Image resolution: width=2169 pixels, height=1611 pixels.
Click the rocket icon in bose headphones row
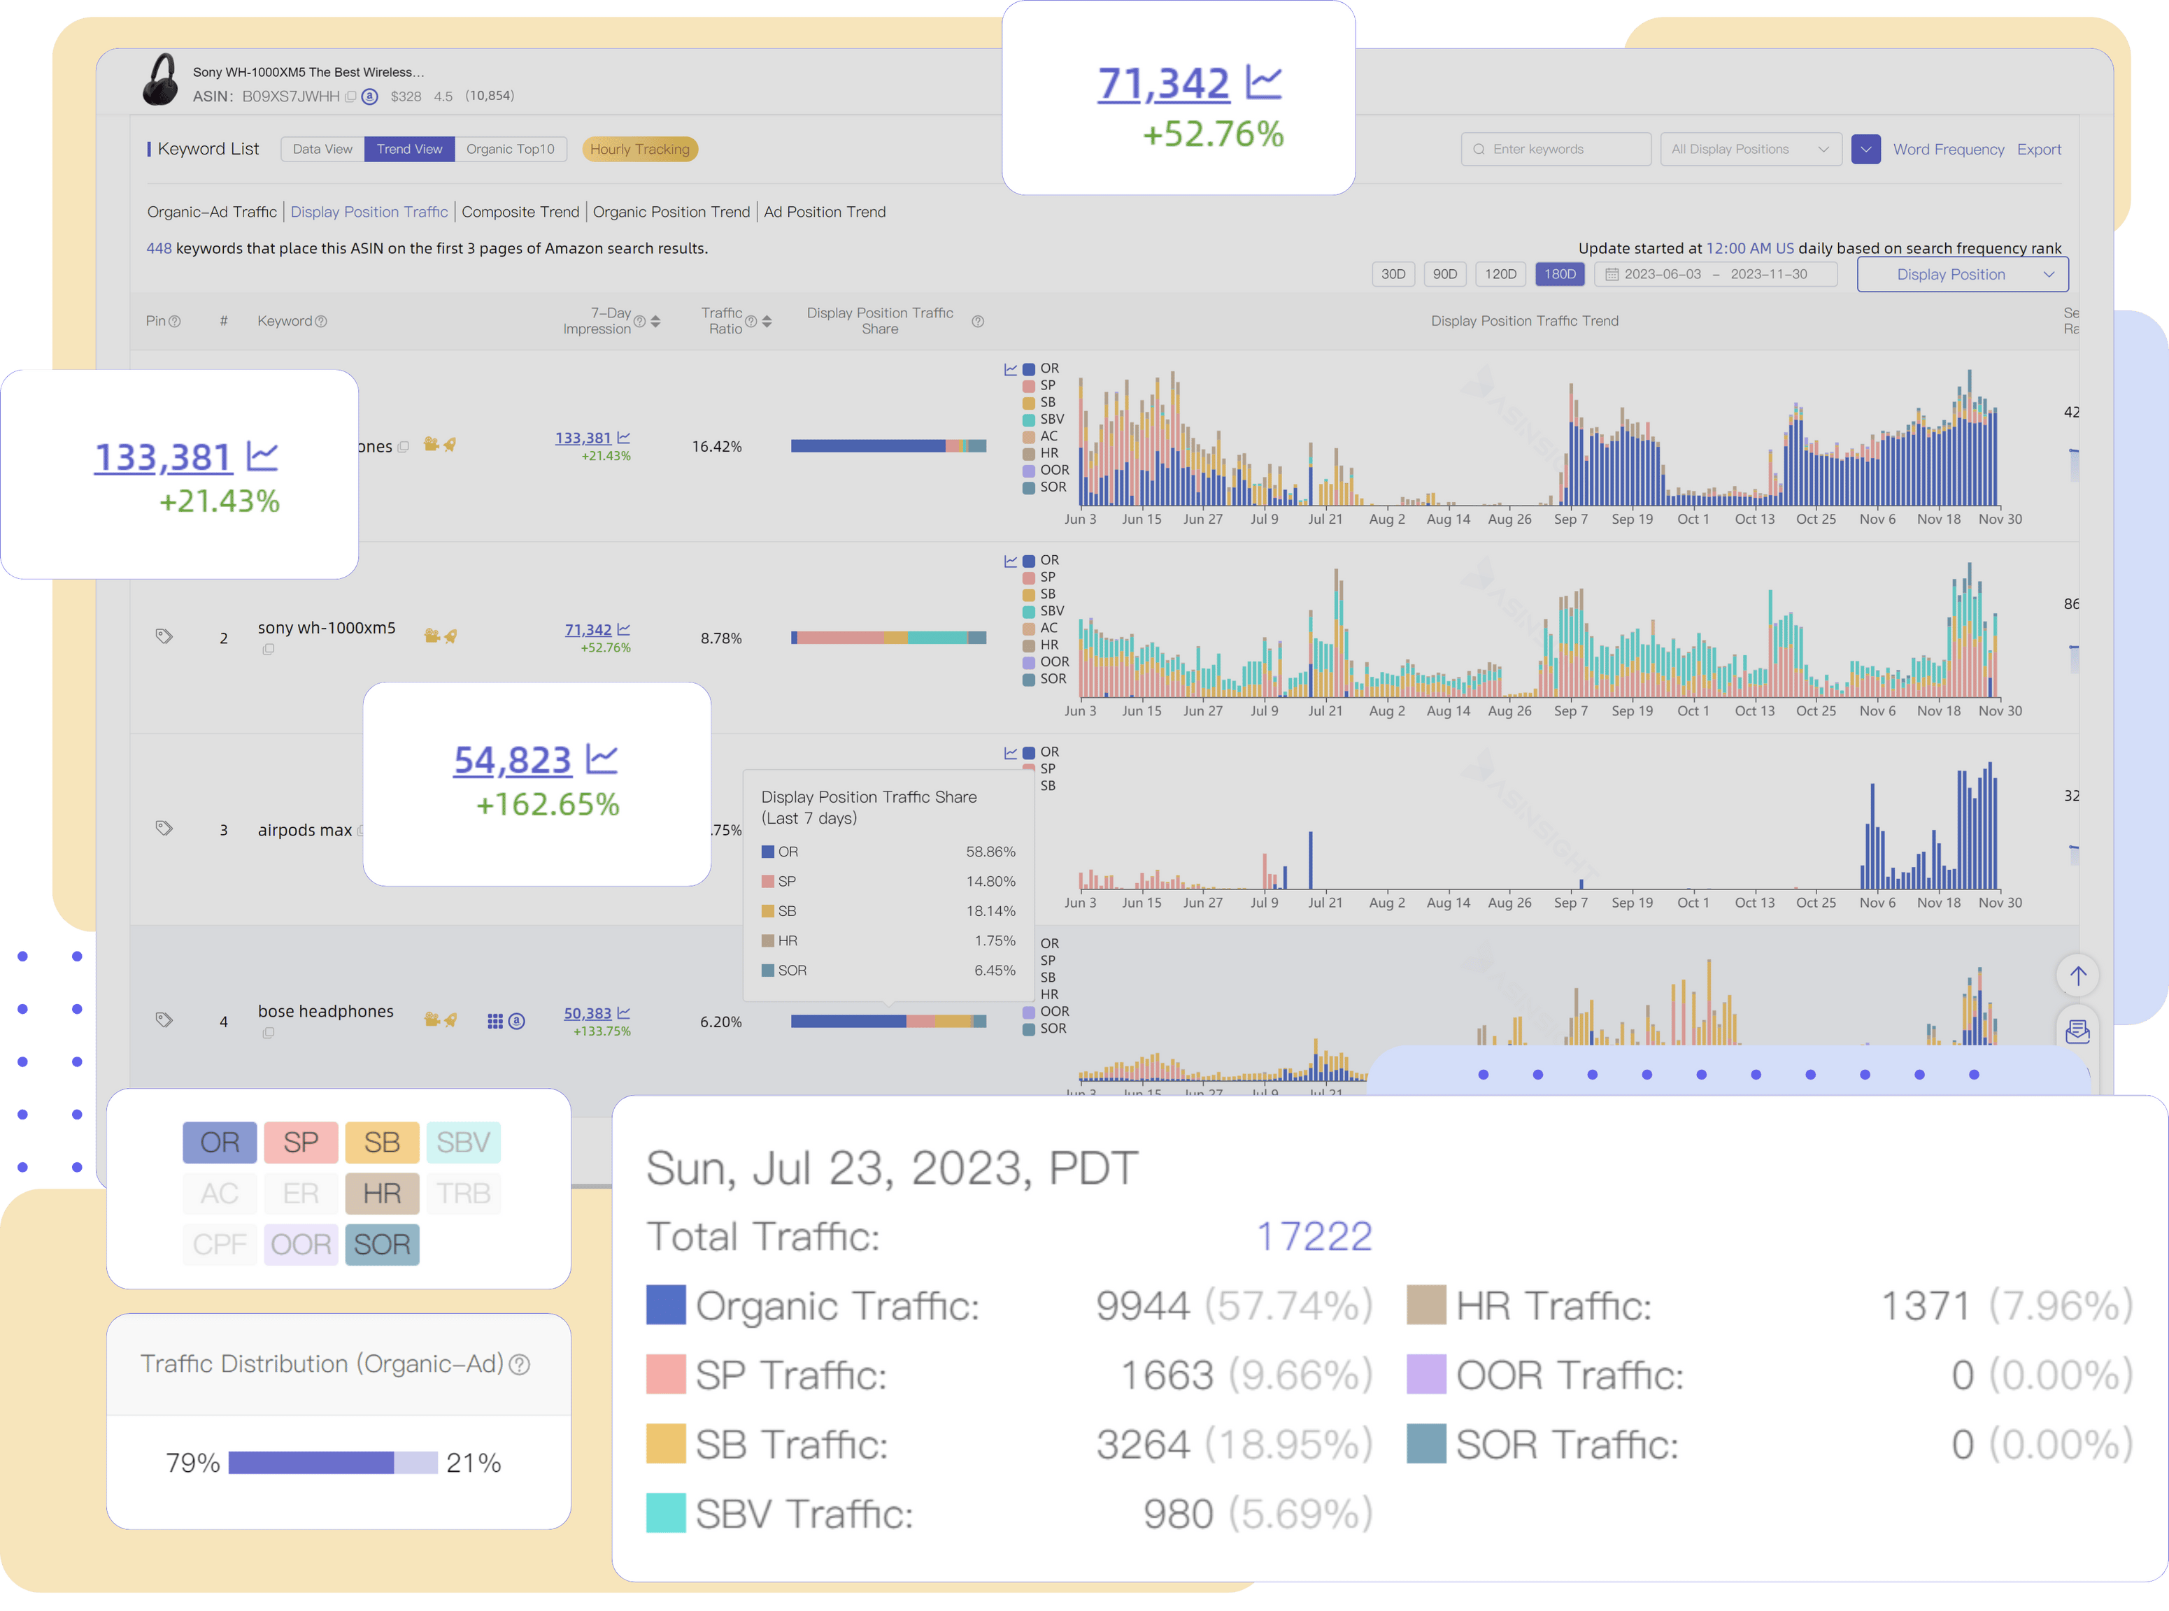450,1020
